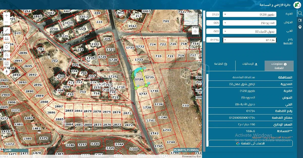Screen dimensions: 303x158
Task: Click the page title دائرة الاراضي و المساحة
Action: pyautogui.click(x=275, y=5)
